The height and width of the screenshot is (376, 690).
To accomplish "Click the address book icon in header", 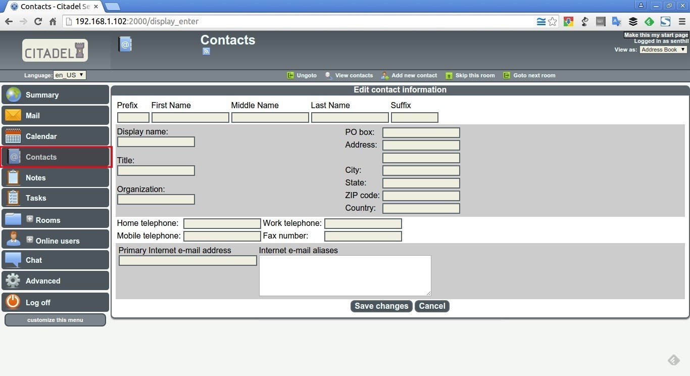I will [x=125, y=44].
